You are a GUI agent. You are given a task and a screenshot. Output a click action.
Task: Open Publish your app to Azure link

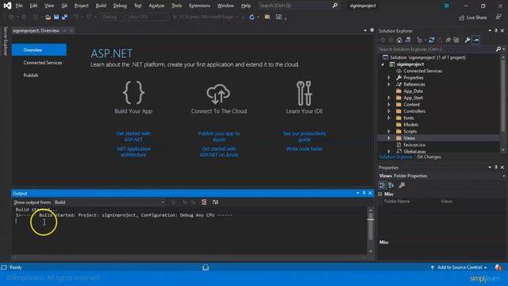click(x=219, y=136)
